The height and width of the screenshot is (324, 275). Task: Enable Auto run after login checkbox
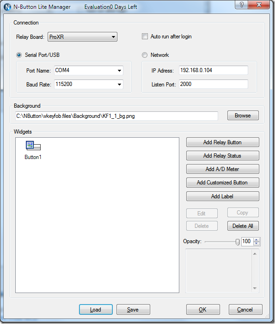[145, 37]
